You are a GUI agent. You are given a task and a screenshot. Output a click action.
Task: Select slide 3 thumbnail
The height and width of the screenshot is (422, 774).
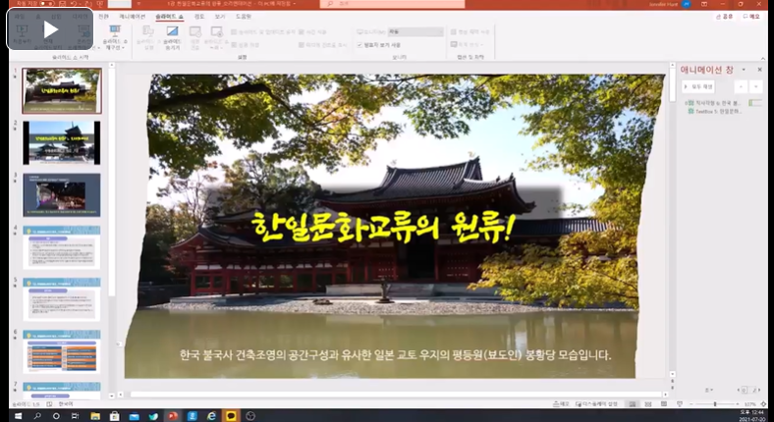coord(62,194)
